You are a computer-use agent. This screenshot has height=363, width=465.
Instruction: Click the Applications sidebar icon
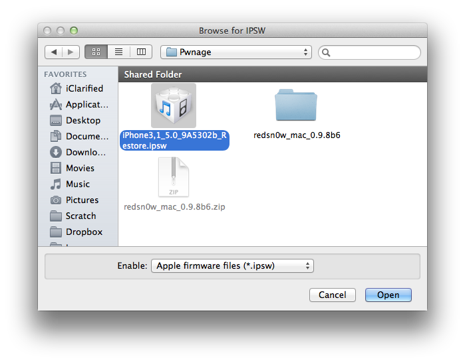(56, 104)
